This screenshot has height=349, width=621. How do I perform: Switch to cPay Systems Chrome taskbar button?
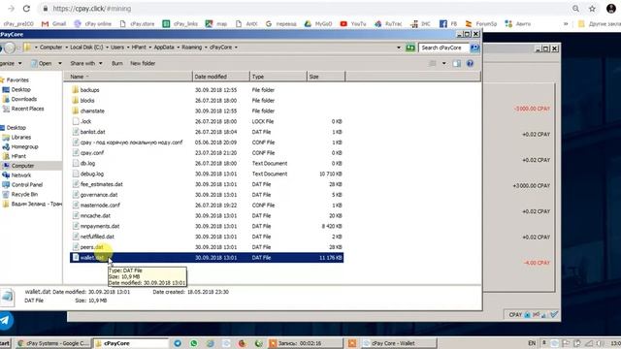(x=53, y=343)
